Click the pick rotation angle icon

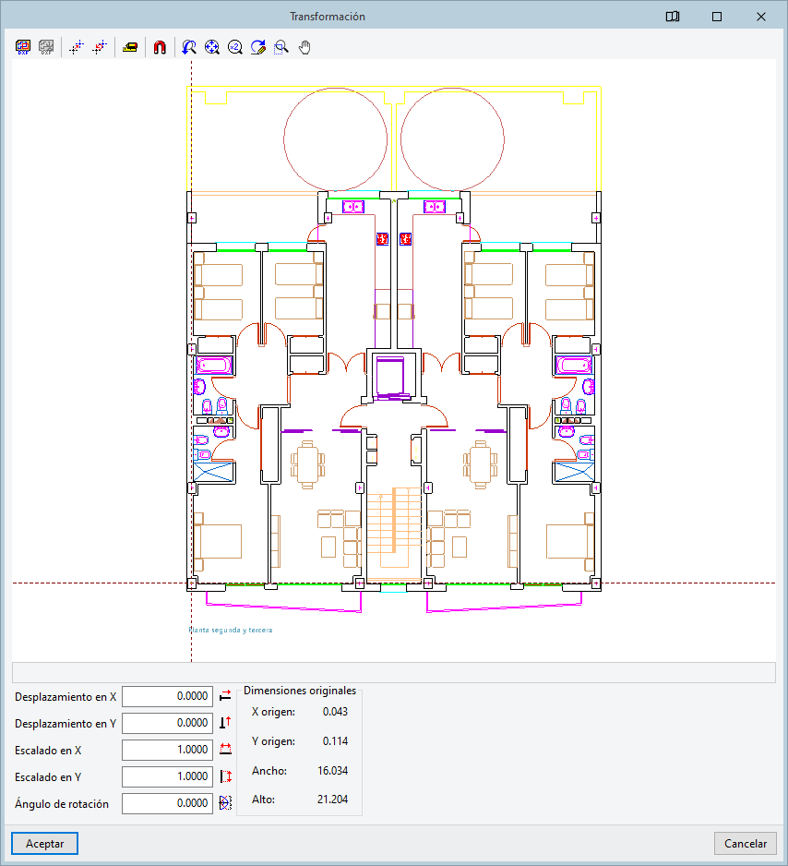point(225,803)
